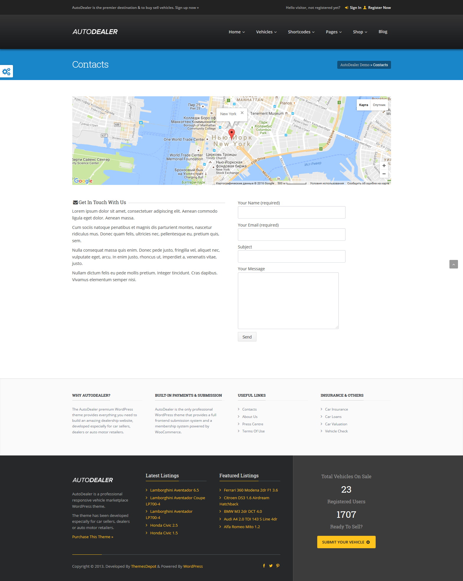Open the Press Centre footer link
Viewport: 463px width, 581px height.
click(x=253, y=424)
